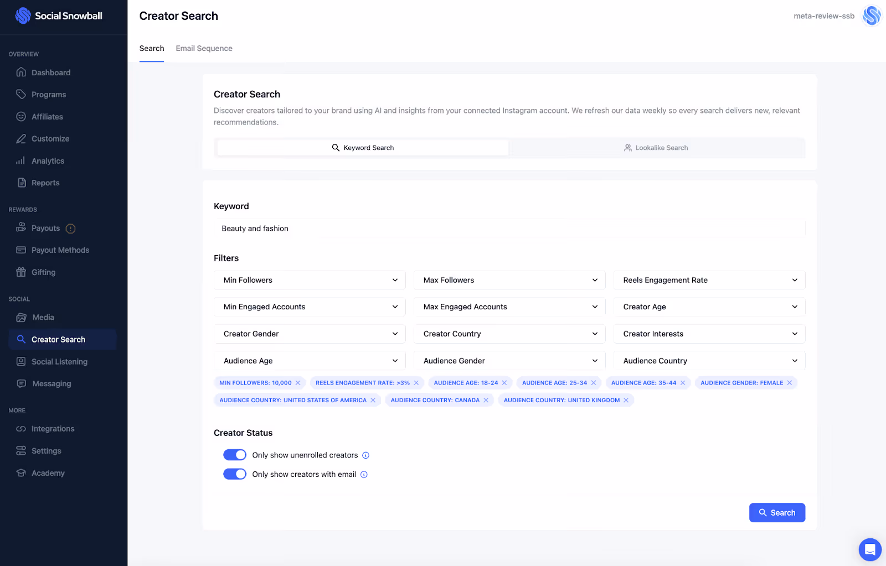886x566 pixels.
Task: Switch to Lookalike Search mode
Action: 656,148
